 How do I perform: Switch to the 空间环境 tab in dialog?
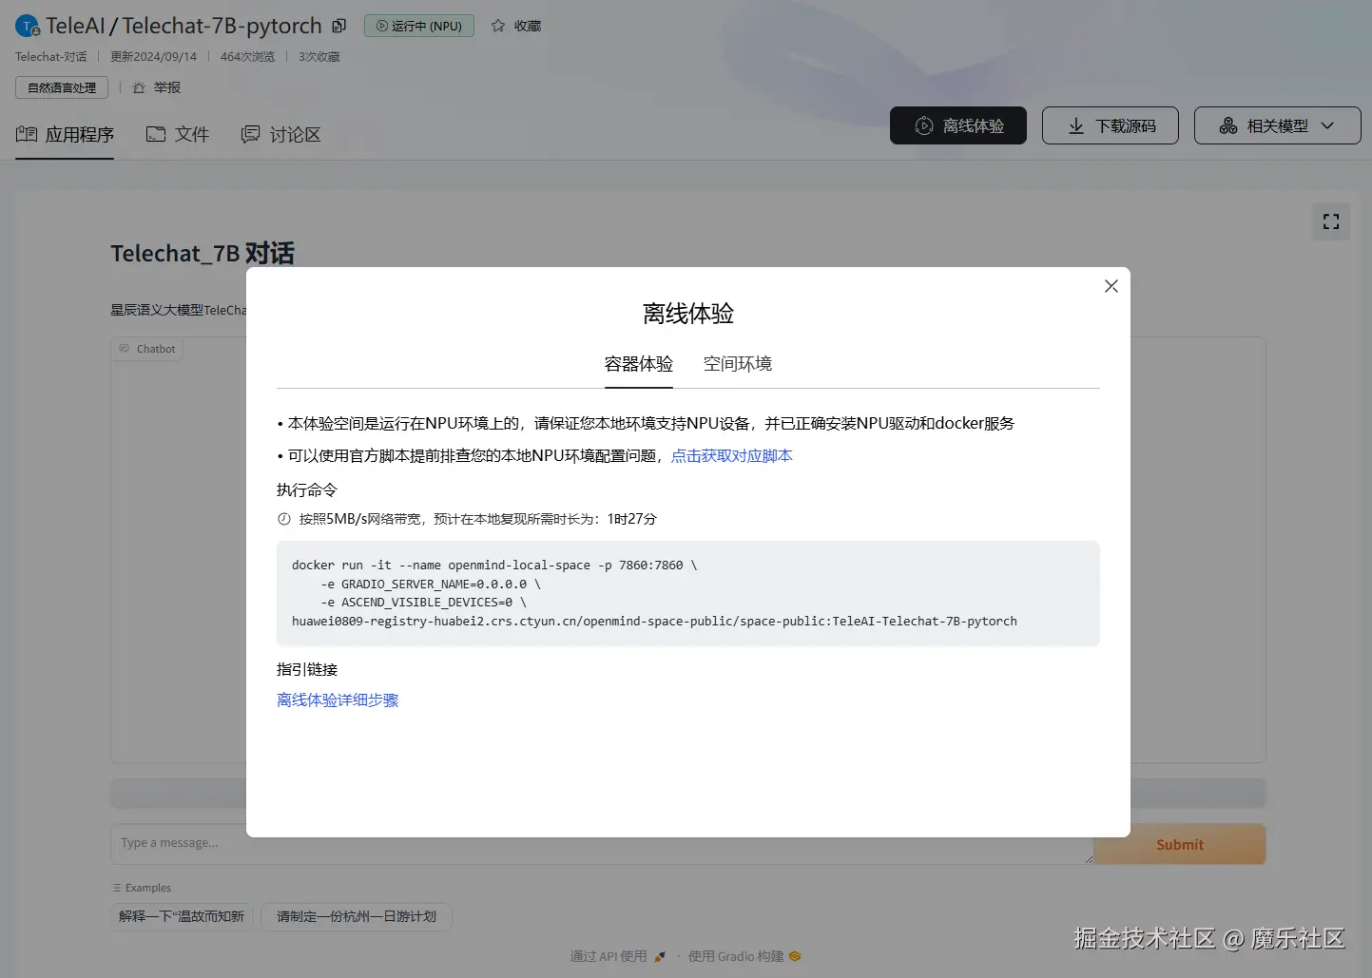738,364
